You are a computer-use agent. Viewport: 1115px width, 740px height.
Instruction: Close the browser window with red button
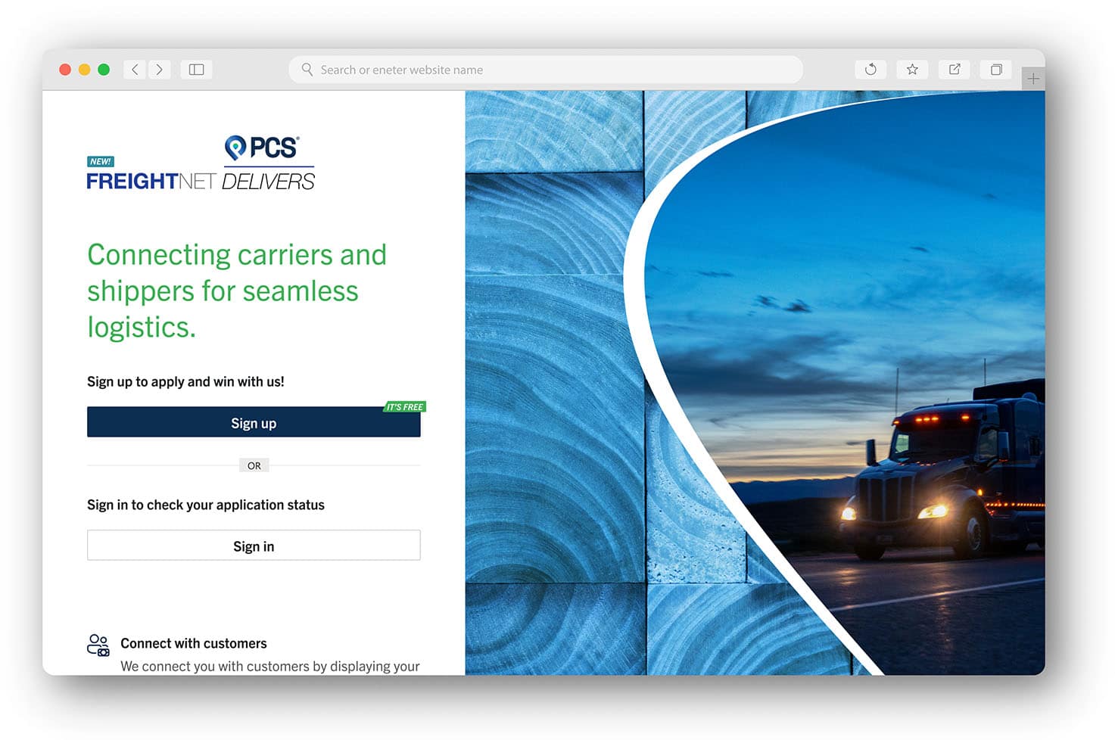coord(65,70)
